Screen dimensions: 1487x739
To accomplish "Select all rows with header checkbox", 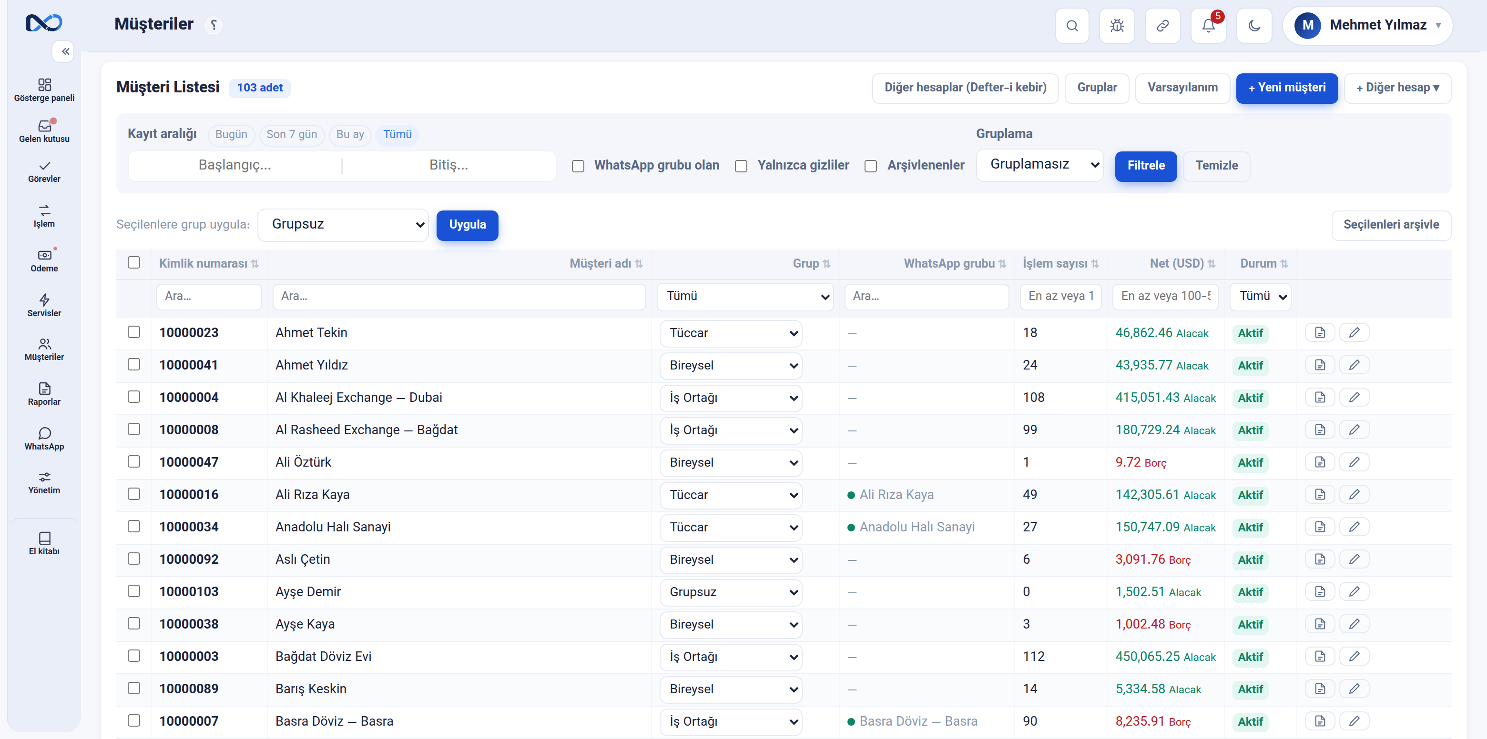I will (134, 262).
